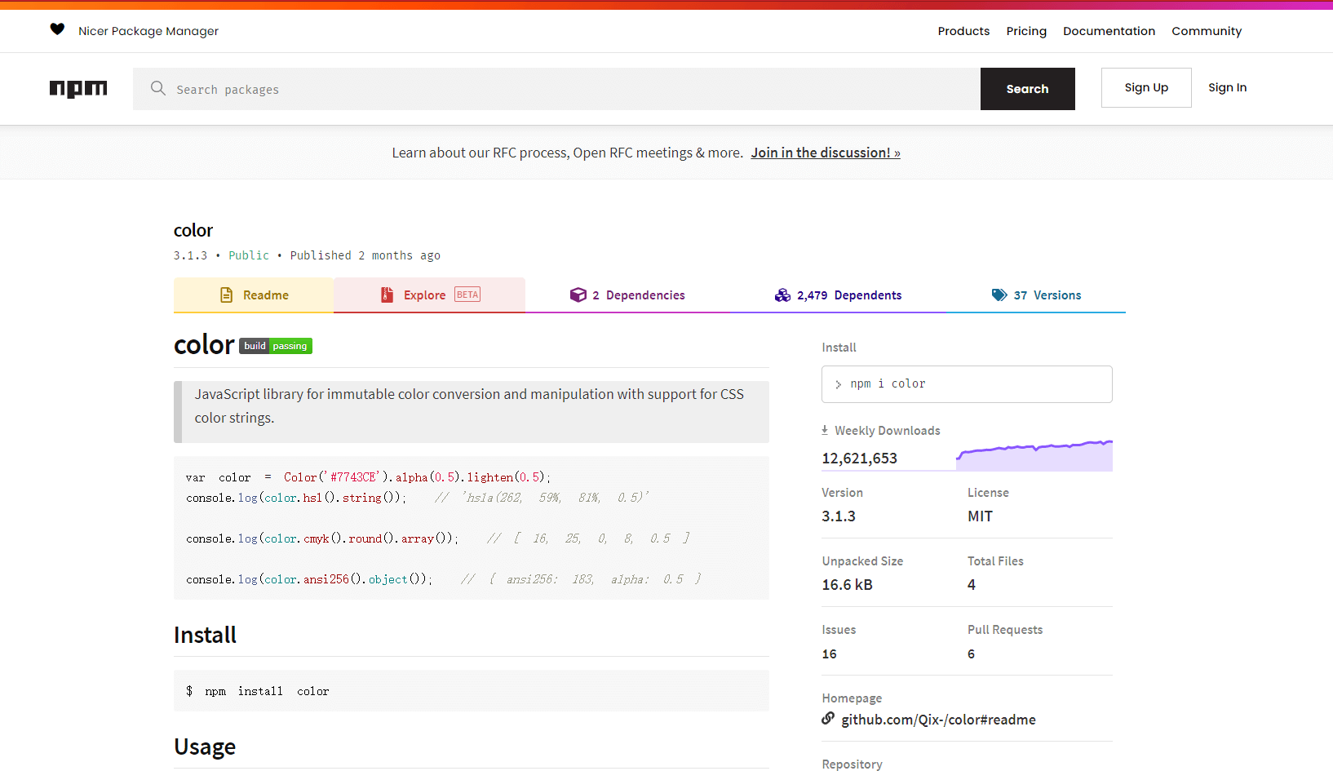Click the Total Files value 4
Viewport: 1333px width, 771px height.
(972, 585)
